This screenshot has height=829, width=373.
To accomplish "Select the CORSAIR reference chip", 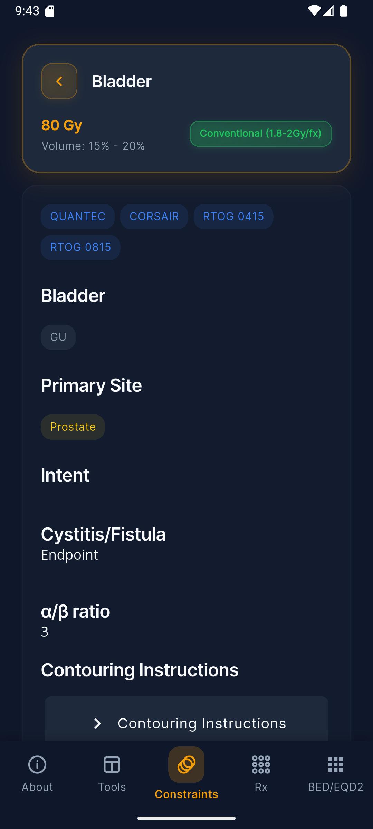I will [154, 217].
